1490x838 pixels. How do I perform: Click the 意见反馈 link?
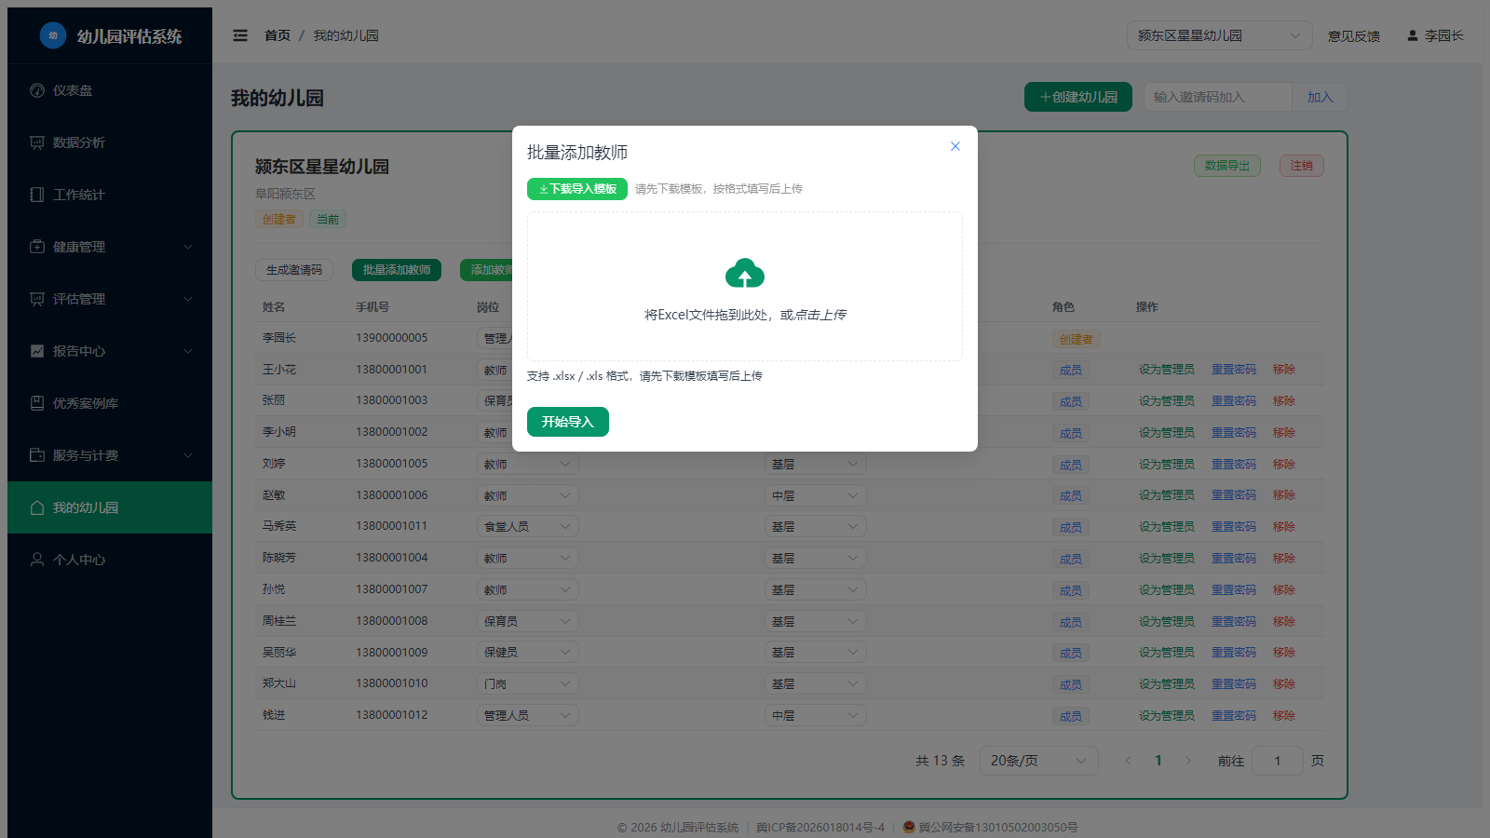[x=1354, y=35]
